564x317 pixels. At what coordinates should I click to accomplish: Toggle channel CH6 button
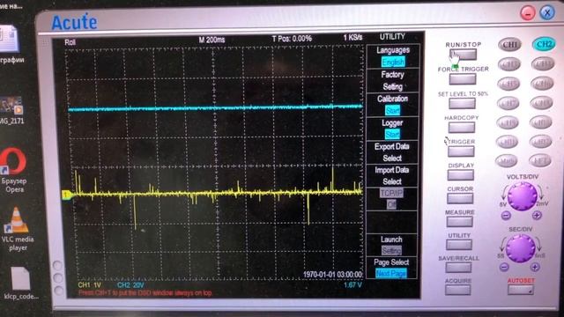(542, 84)
